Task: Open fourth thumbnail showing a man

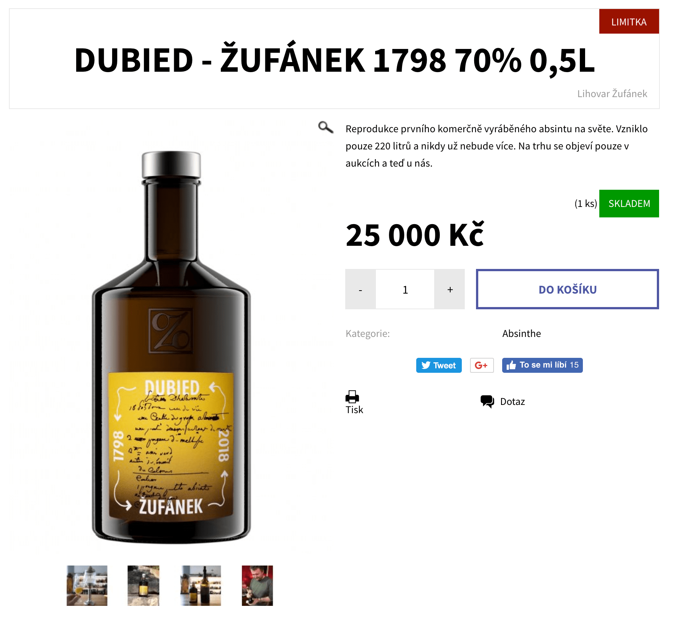Action: tap(257, 585)
